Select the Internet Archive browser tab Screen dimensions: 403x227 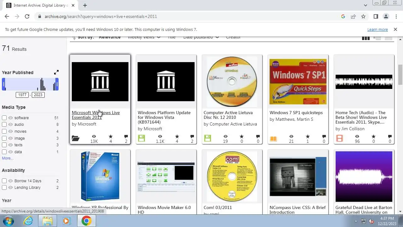pos(40,5)
